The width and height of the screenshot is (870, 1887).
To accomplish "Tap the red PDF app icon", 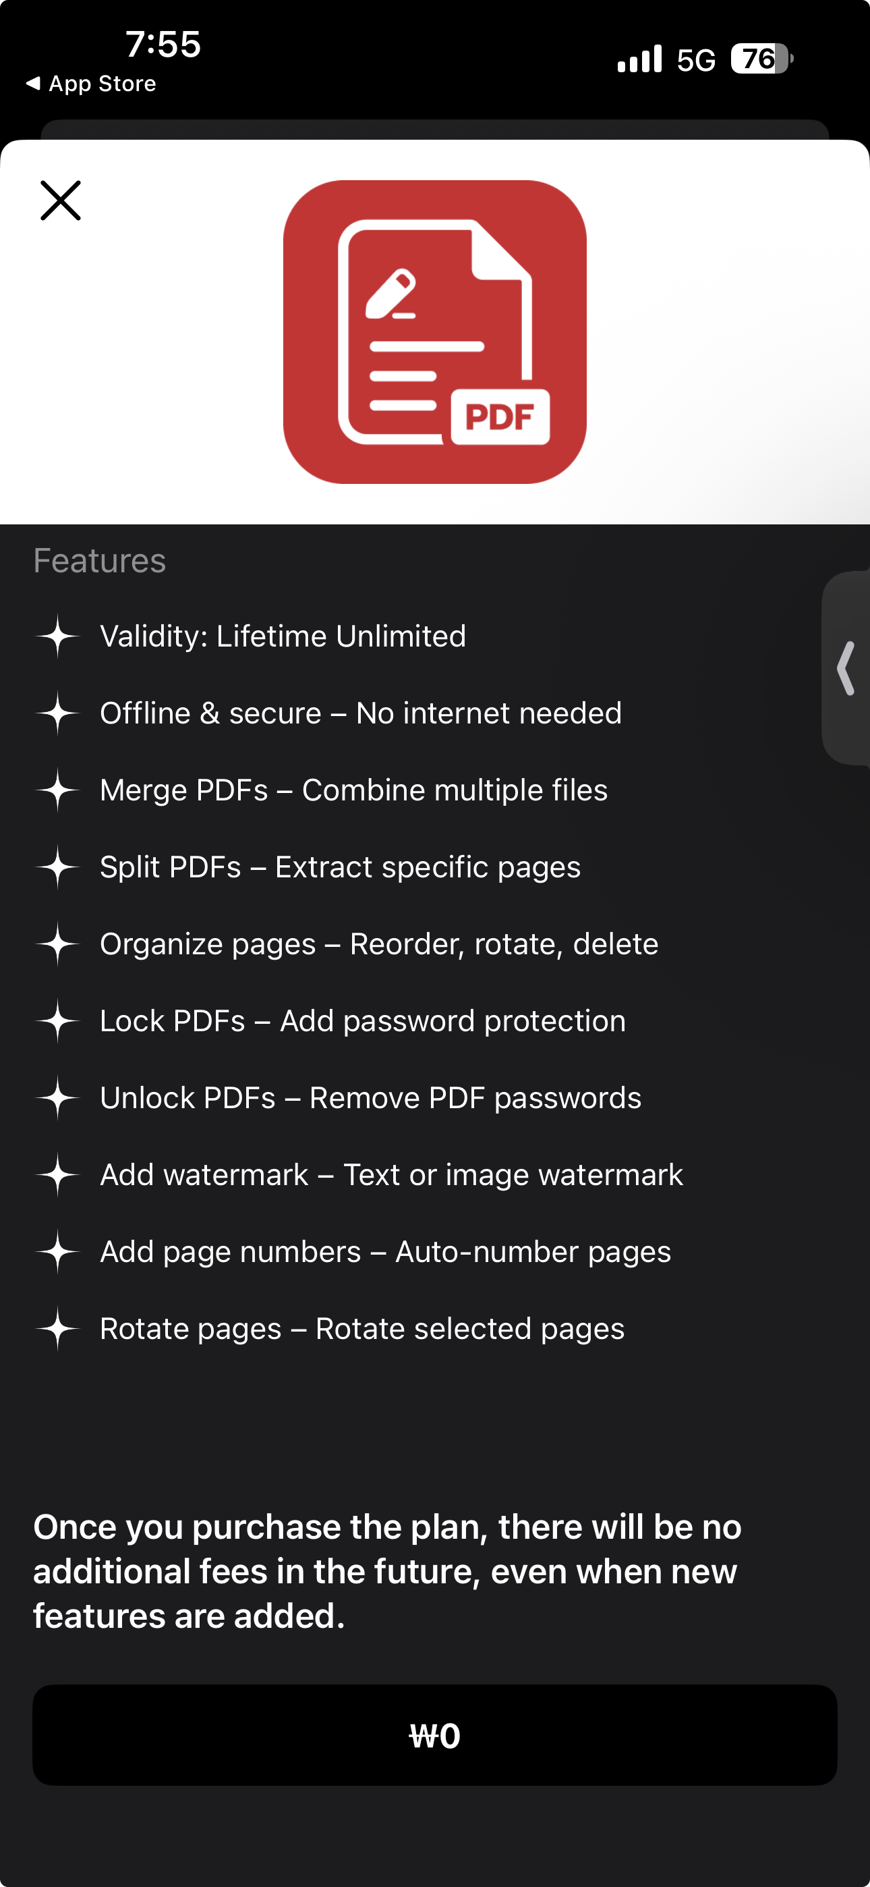I will click(x=435, y=332).
